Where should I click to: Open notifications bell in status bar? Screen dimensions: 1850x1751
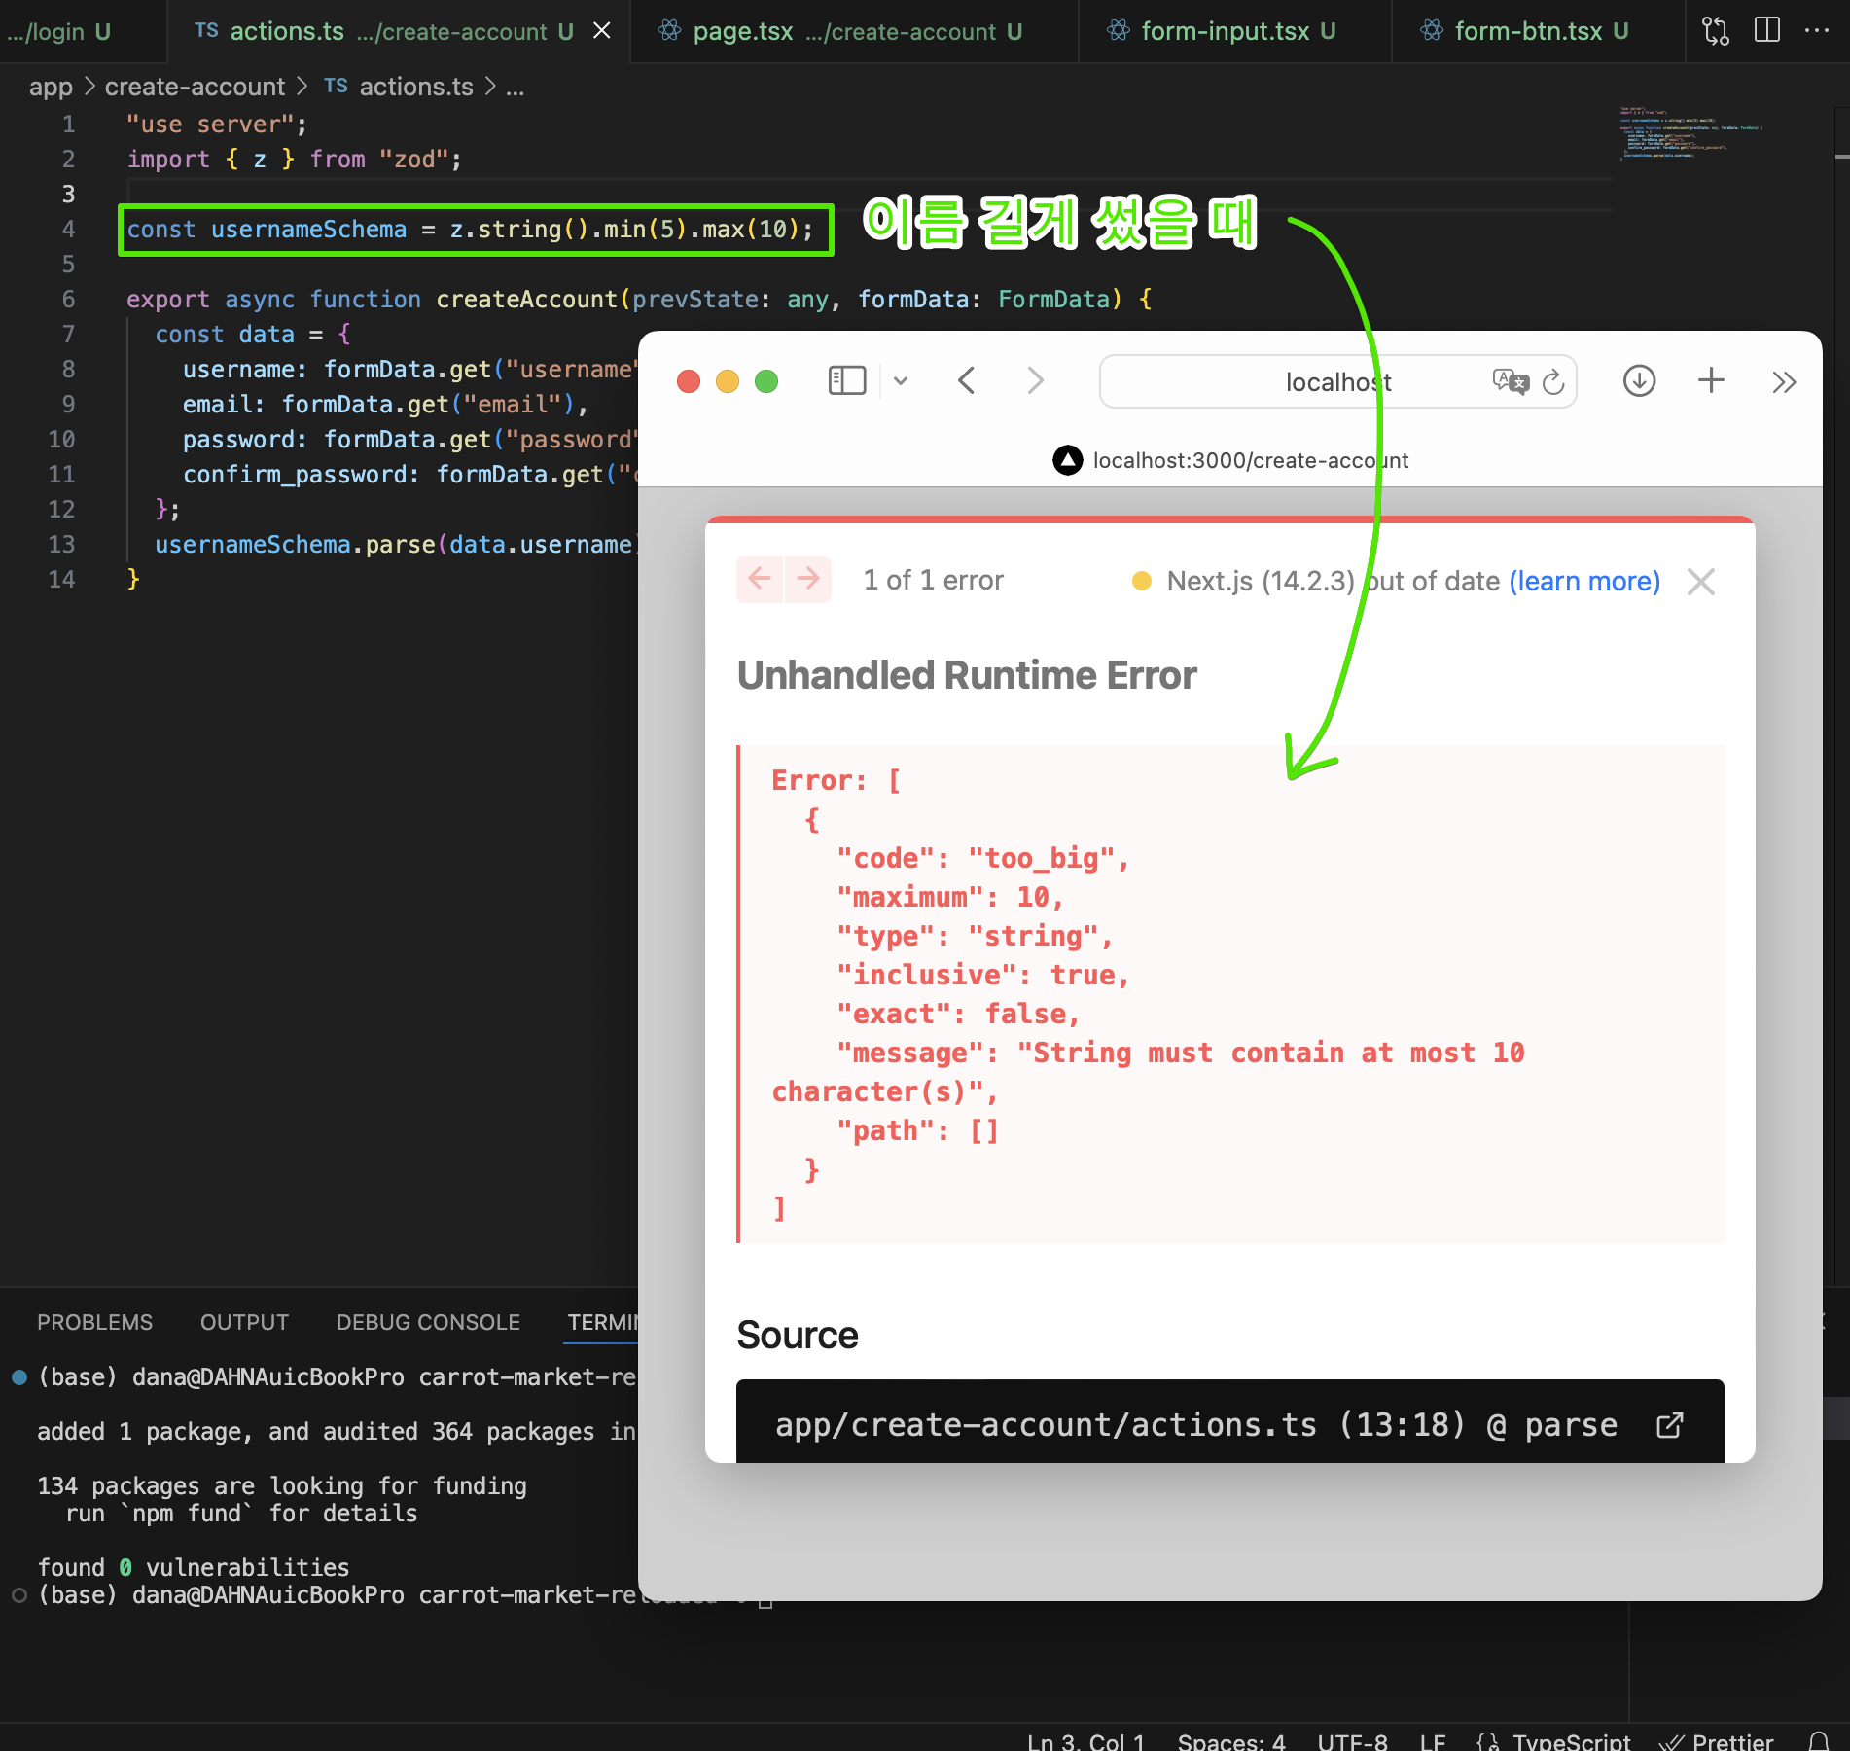pos(1818,1741)
